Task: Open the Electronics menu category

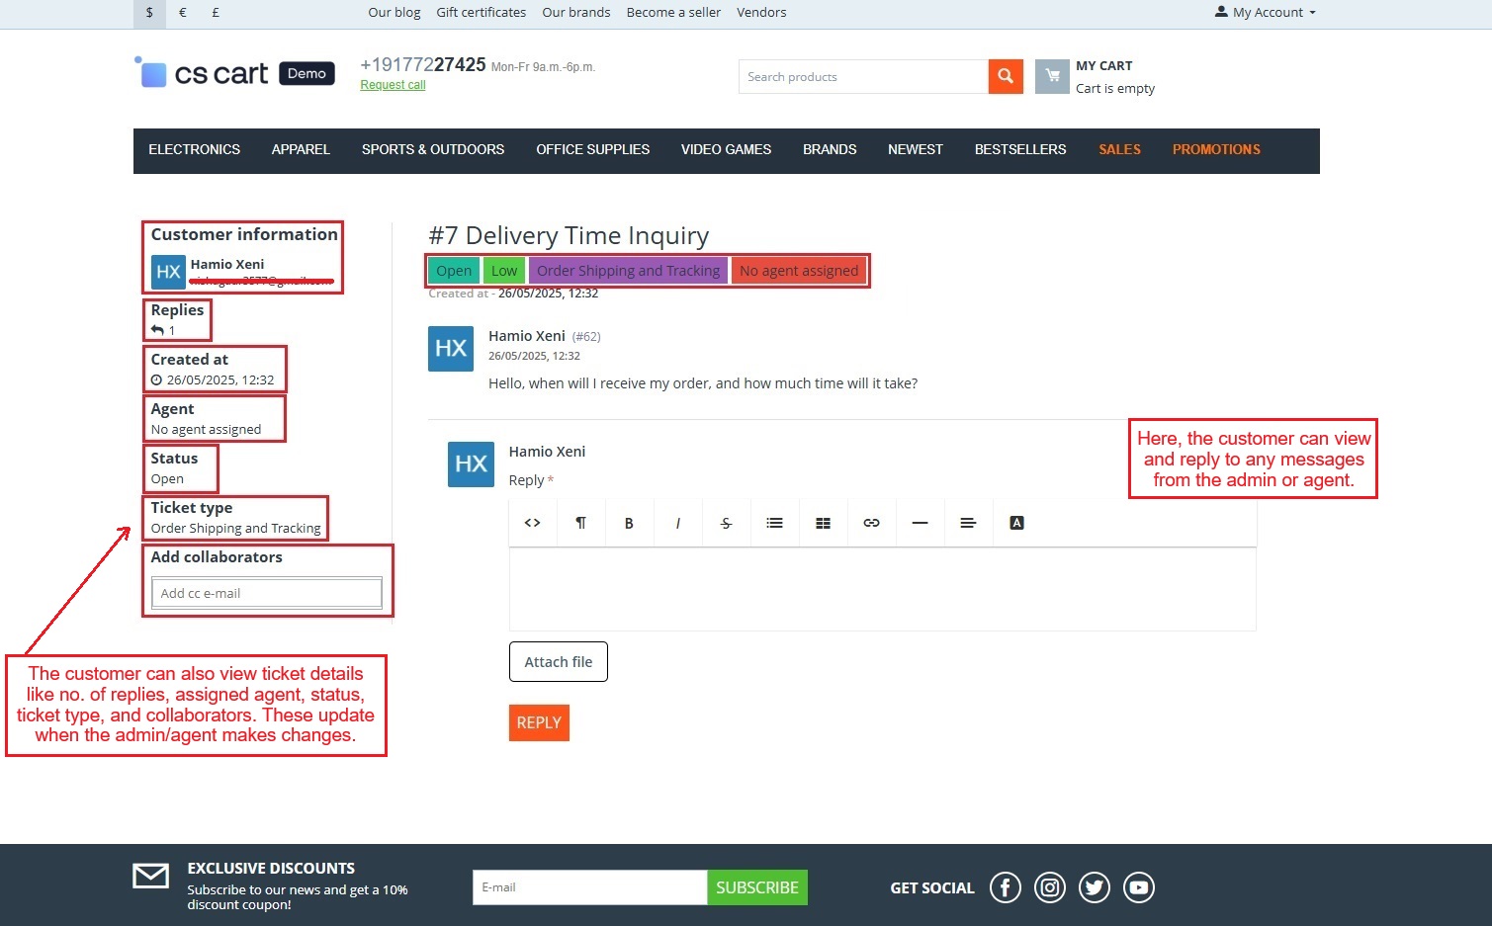Action: [x=194, y=149]
